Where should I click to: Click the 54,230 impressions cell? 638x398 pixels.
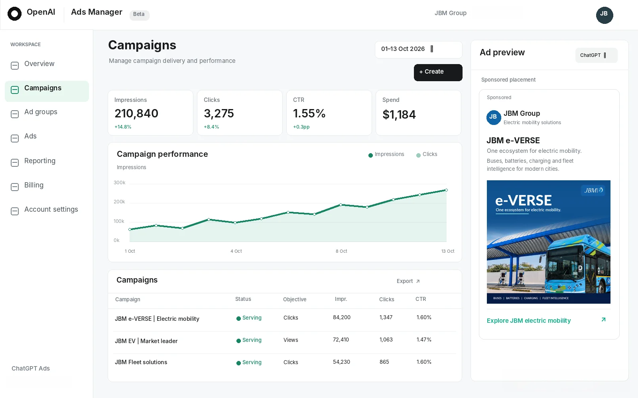(341, 362)
